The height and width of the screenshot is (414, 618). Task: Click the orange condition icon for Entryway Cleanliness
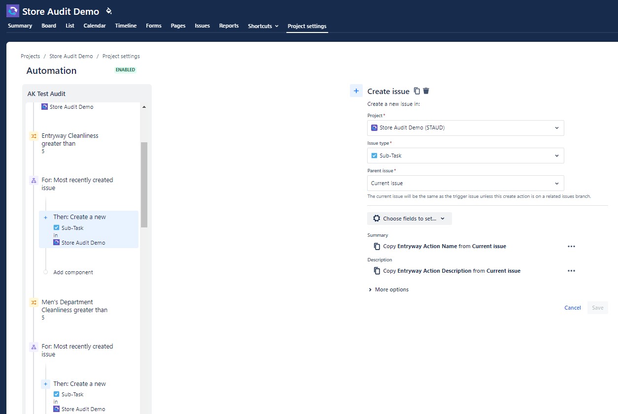pos(33,135)
